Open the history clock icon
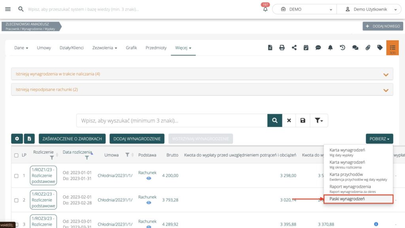Image resolution: width=405 pixels, height=228 pixels. [x=343, y=48]
